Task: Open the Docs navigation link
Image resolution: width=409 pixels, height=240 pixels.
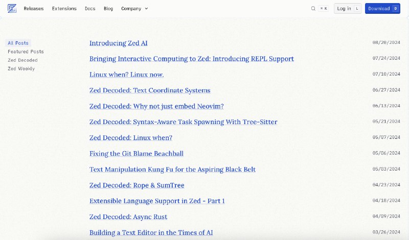Action: click(x=90, y=9)
